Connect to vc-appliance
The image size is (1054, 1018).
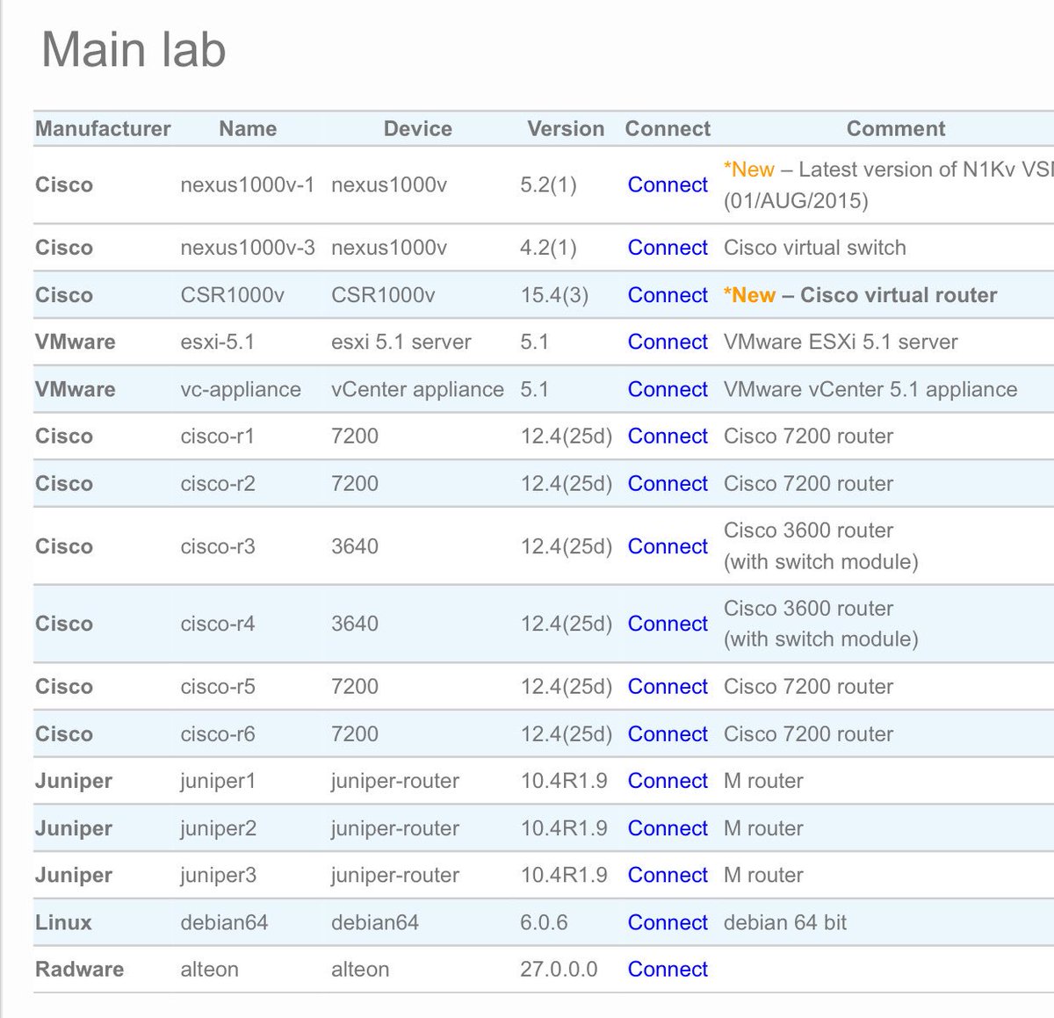click(668, 389)
